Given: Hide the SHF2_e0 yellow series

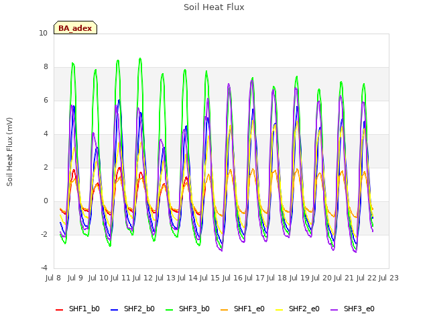Looking at the screenshot, I should coord(298,309).
